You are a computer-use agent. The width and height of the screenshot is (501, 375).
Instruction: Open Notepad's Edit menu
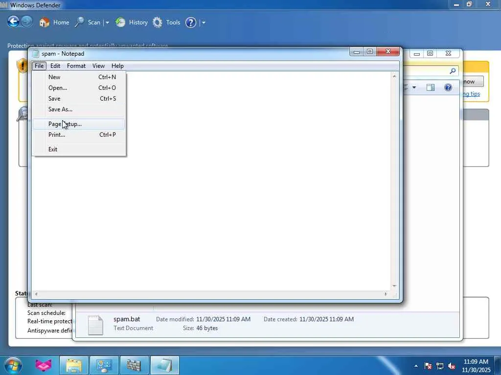(x=55, y=66)
